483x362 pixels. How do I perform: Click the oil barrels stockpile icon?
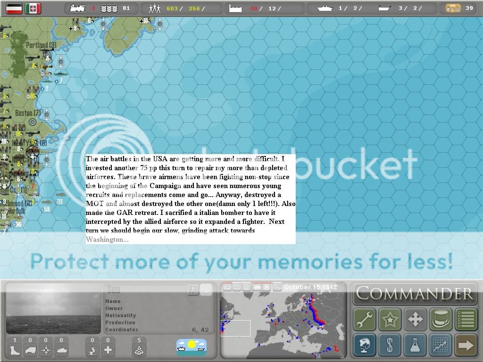point(109,8)
